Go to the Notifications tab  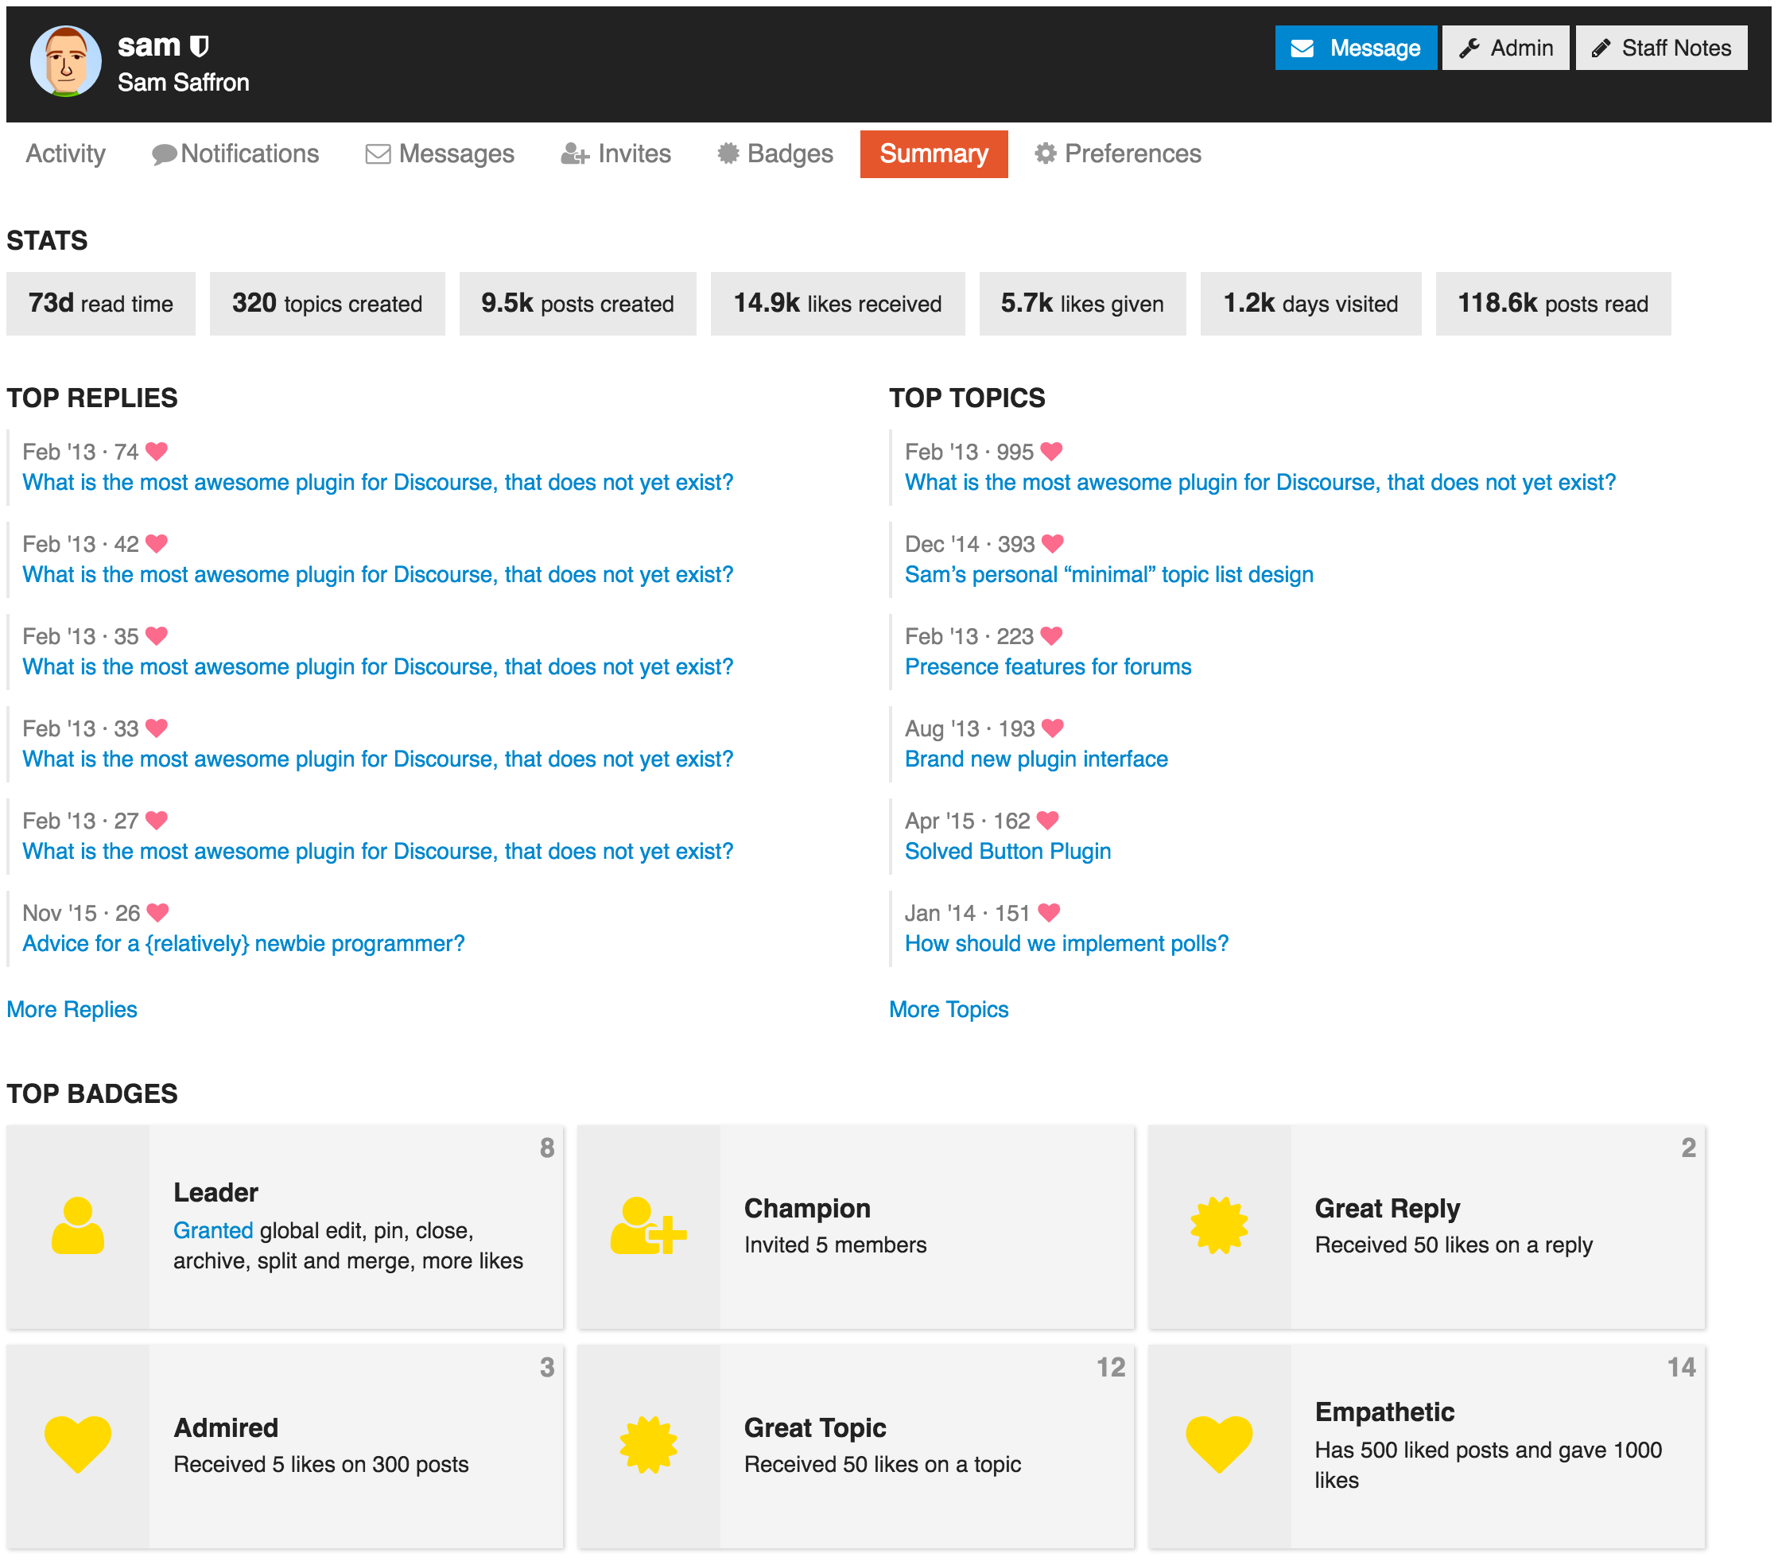click(235, 154)
